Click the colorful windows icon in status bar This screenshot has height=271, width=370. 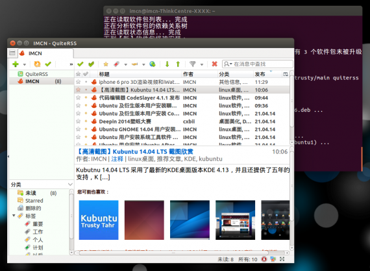click(273, 259)
